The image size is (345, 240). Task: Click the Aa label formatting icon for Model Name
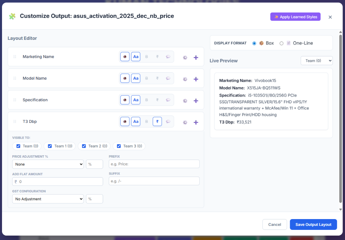136,78
